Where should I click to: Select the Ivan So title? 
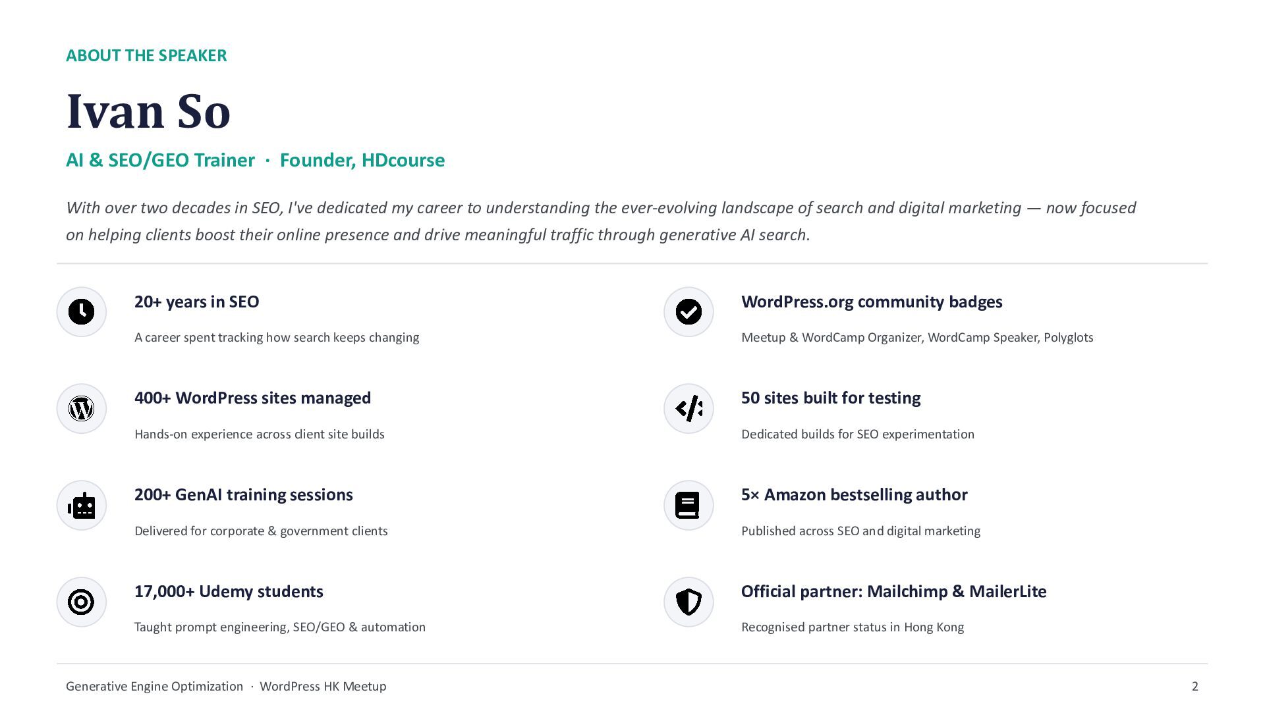coord(148,111)
